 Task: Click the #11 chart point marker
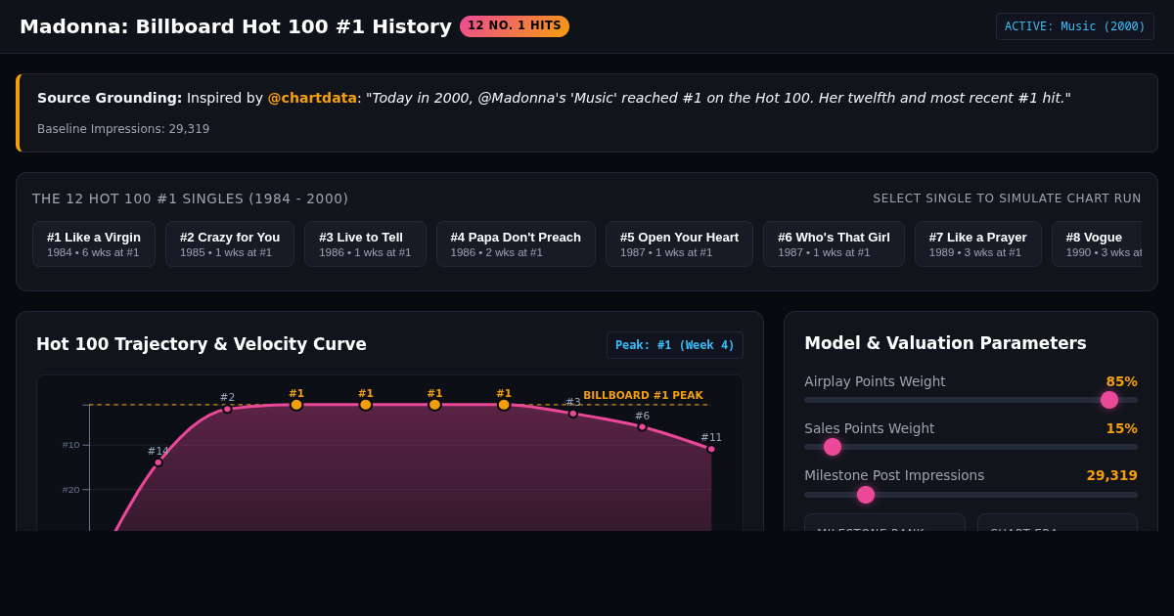pos(711,449)
